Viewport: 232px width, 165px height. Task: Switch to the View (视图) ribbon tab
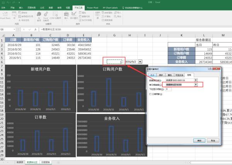[68, 8]
